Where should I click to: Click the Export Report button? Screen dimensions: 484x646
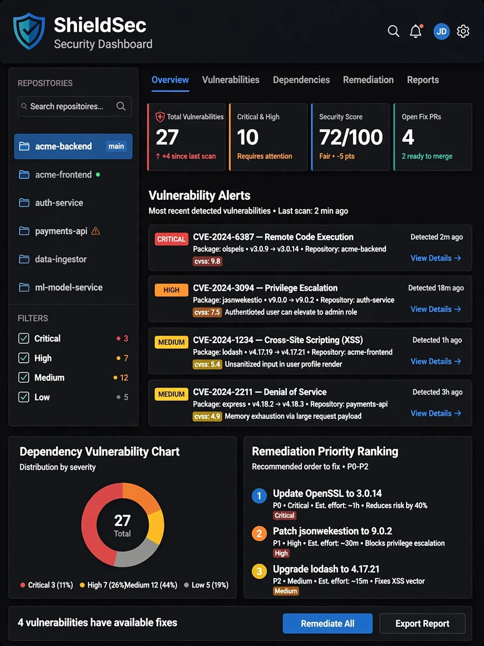point(422,623)
